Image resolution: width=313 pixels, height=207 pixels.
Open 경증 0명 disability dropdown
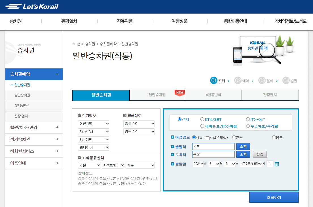139,131
